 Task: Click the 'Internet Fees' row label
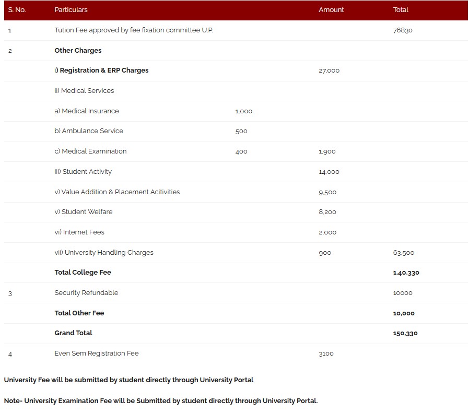tap(79, 232)
